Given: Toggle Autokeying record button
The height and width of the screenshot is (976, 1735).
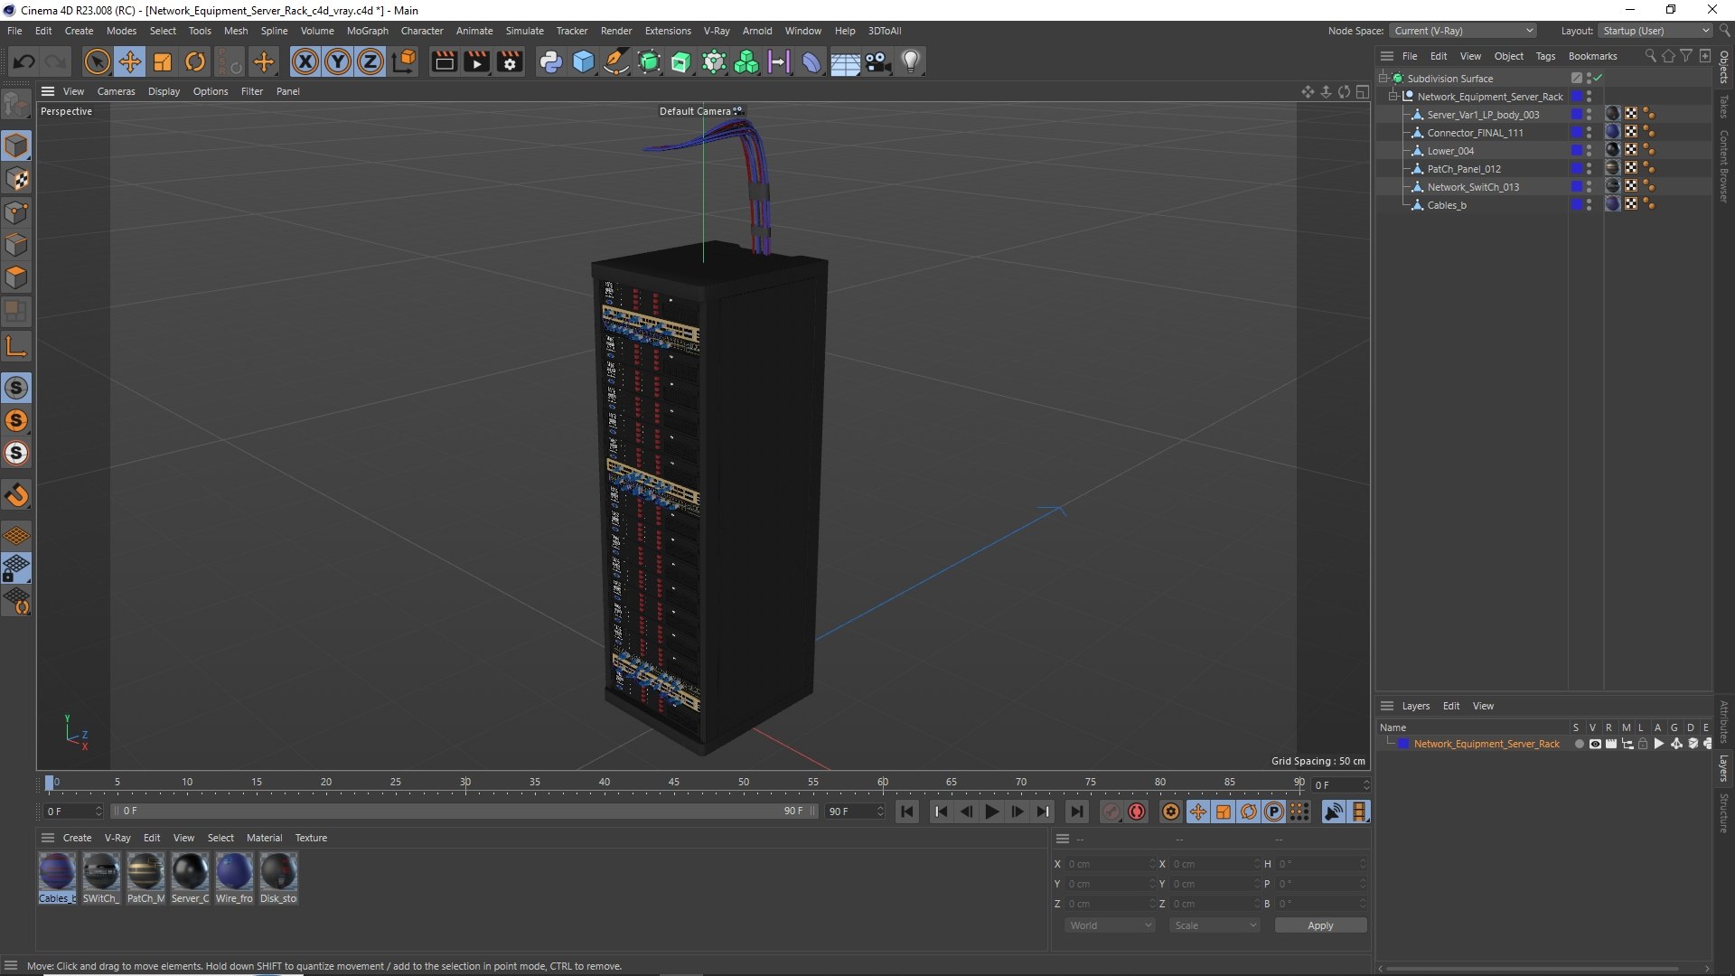Looking at the screenshot, I should pos(1137,812).
